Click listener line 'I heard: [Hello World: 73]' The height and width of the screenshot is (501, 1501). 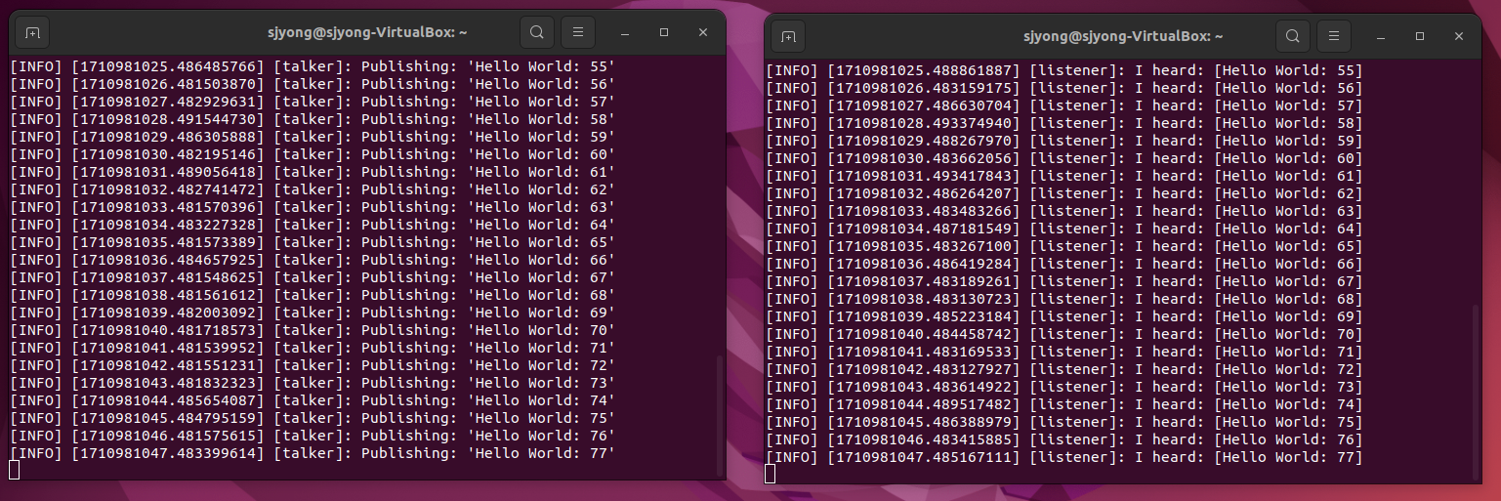click(x=1063, y=387)
